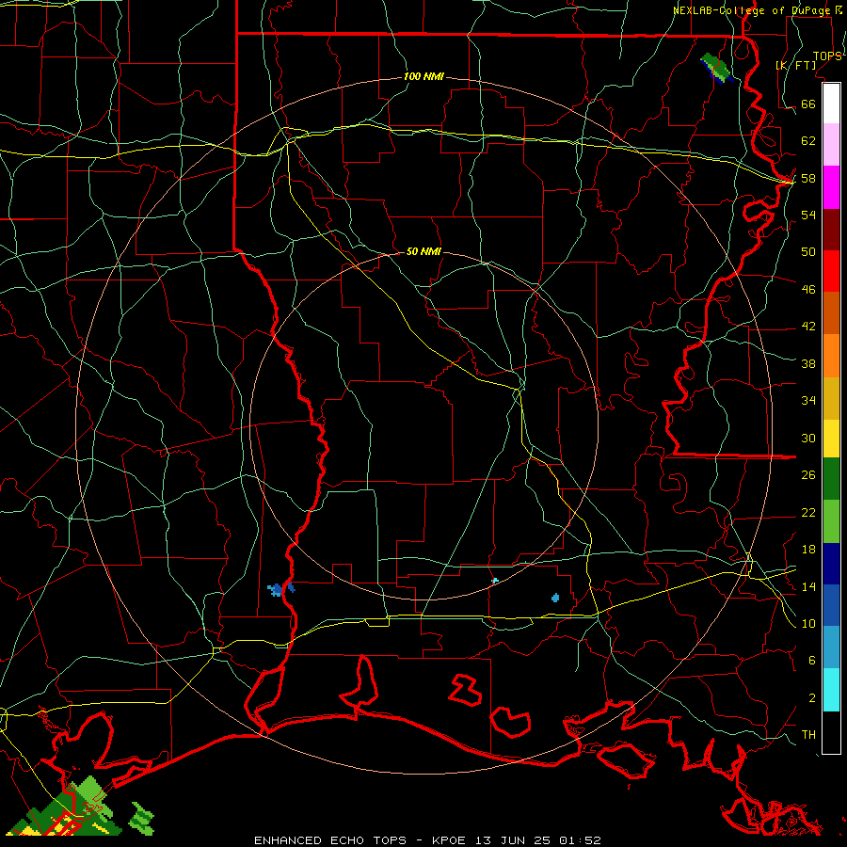Viewport: 847px width, 847px height.
Task: Click the legend value '62'
Action: pyautogui.click(x=808, y=141)
